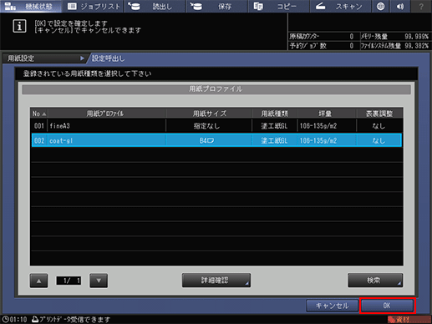
Task: Select the coat-gl paper profile row
Action: click(x=216, y=140)
